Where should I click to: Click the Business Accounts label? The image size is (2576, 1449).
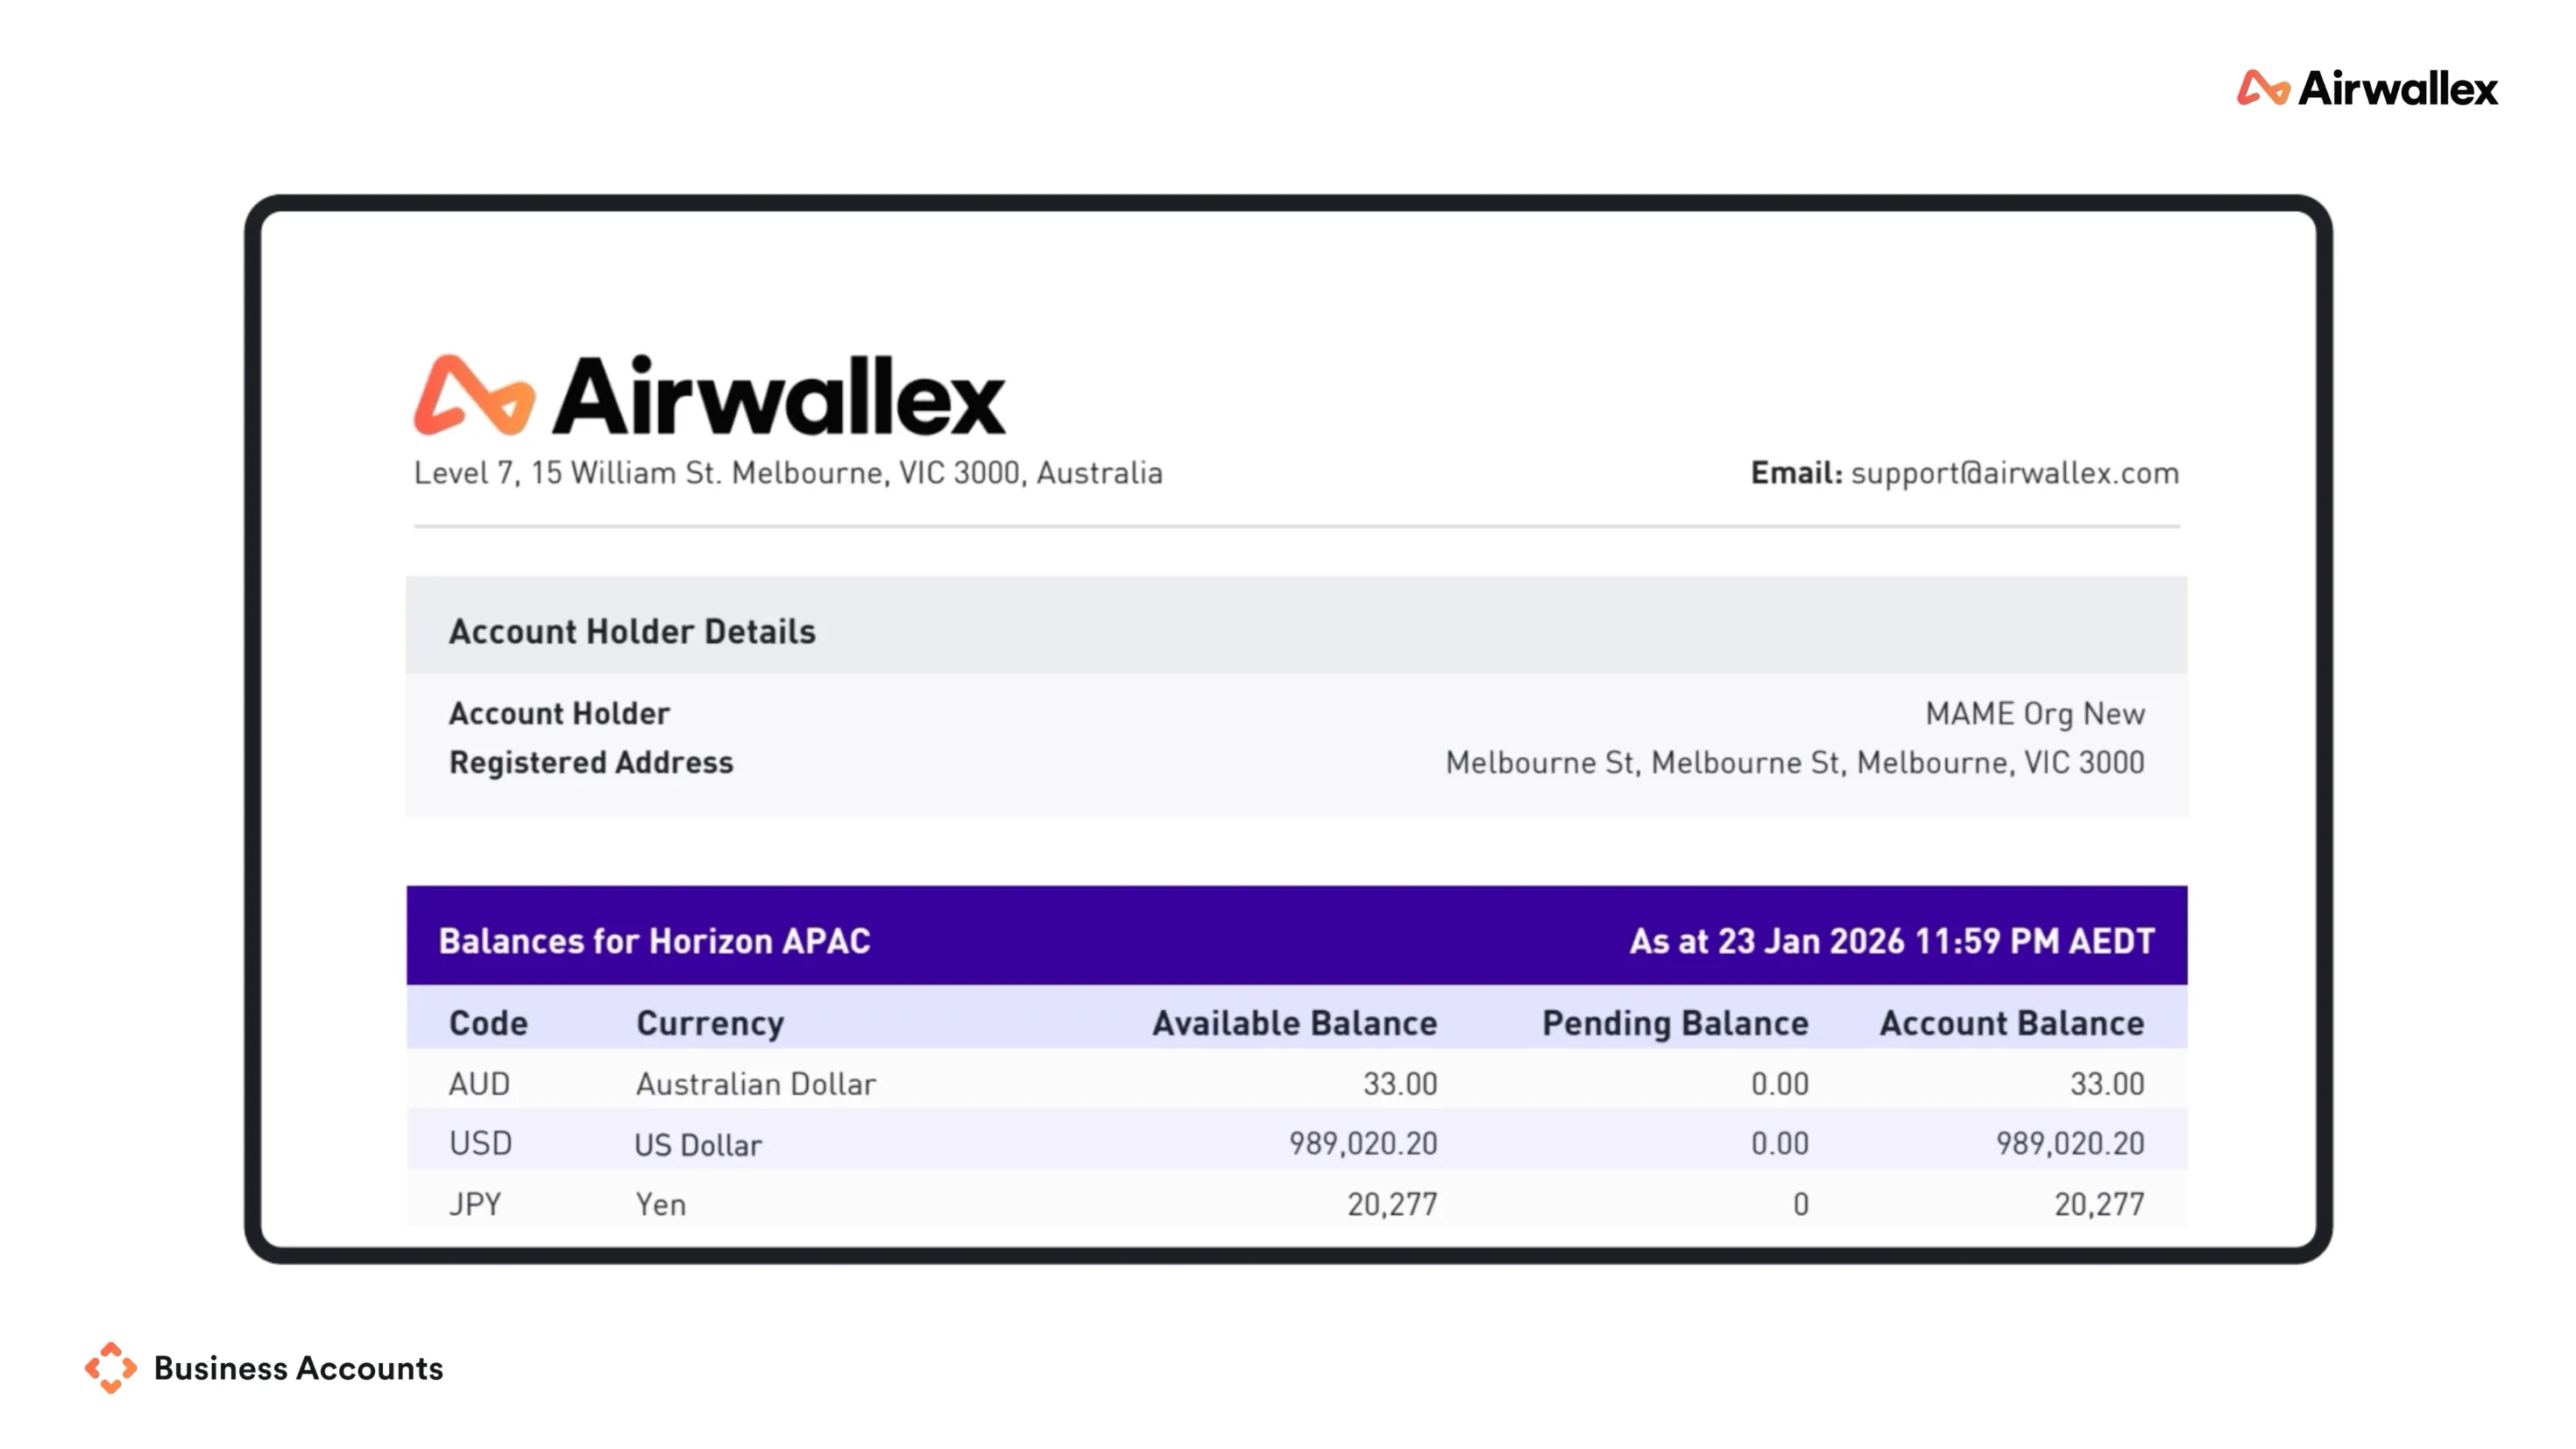[298, 1368]
